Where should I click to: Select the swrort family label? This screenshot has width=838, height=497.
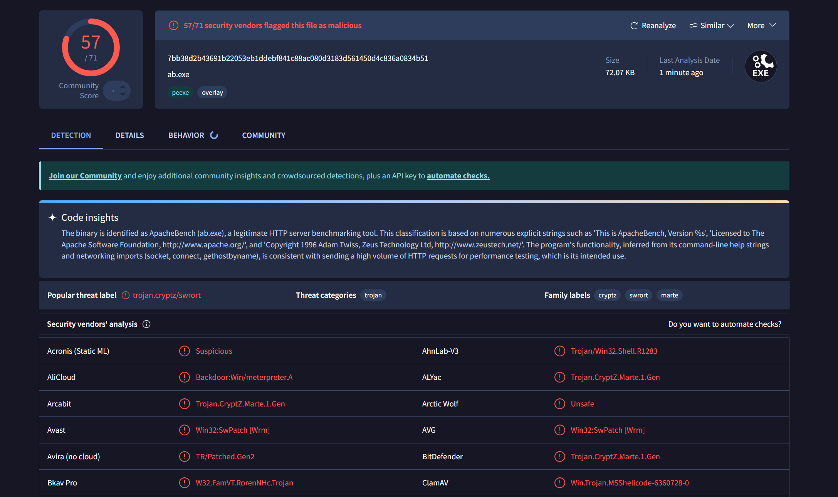(638, 295)
